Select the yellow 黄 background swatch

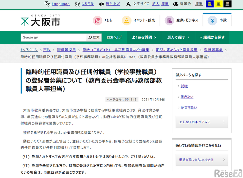pos(219,4)
